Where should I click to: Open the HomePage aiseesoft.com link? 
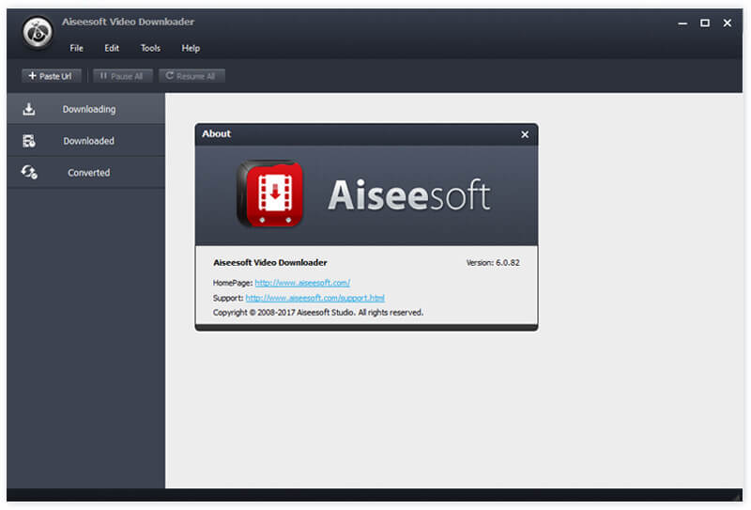coord(302,283)
